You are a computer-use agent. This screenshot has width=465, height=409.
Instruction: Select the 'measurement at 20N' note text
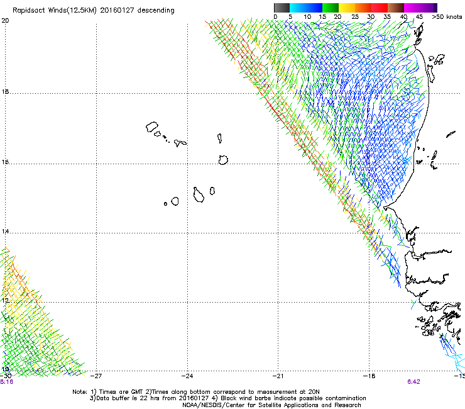288,392
